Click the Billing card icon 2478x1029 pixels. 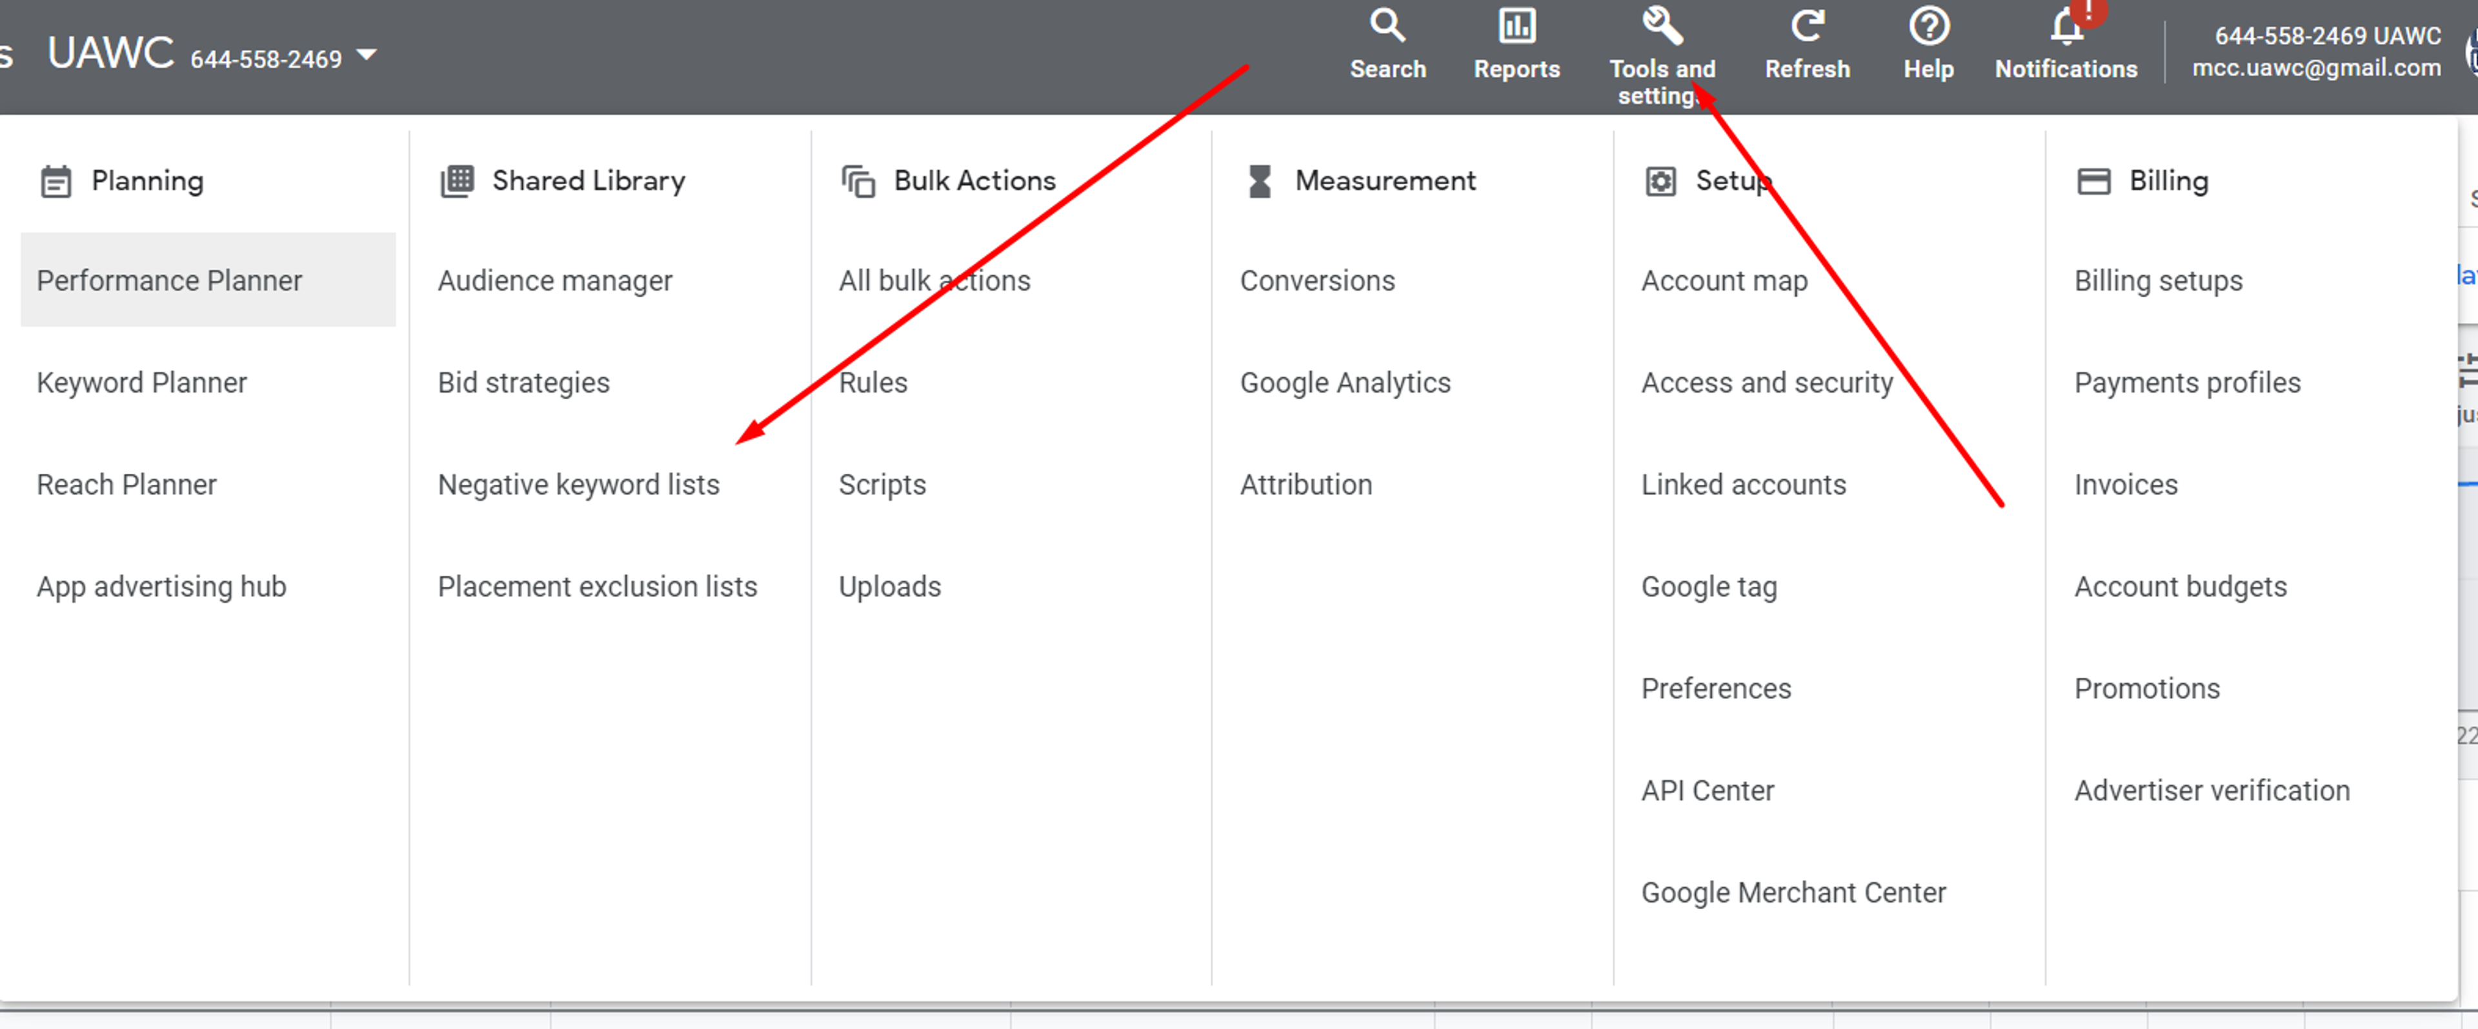point(2093,181)
